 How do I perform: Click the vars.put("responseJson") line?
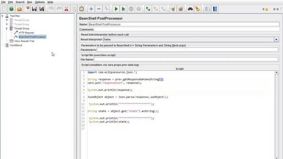coord(115,83)
